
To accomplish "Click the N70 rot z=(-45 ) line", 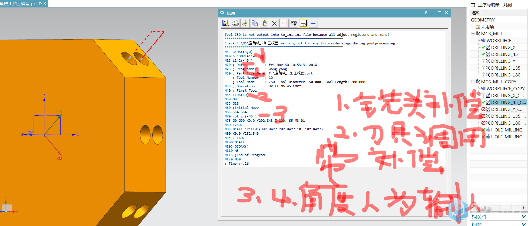I will point(240,116).
